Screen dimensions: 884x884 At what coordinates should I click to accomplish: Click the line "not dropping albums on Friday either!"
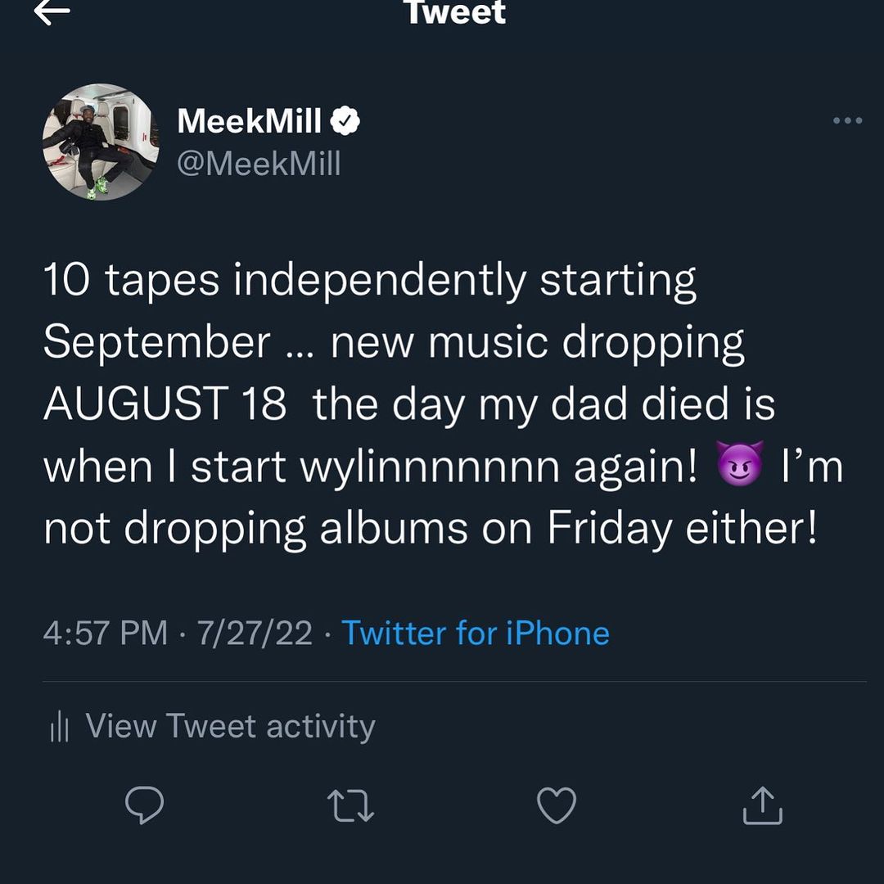pos(430,530)
